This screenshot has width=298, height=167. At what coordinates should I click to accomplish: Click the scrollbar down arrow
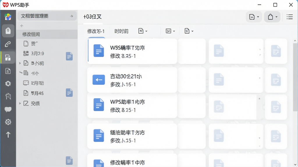(x=295, y=165)
